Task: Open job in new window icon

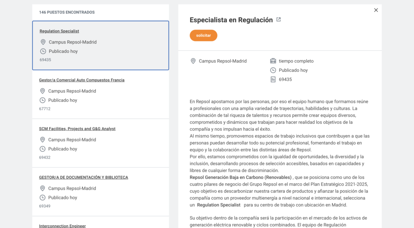Action: click(x=279, y=19)
